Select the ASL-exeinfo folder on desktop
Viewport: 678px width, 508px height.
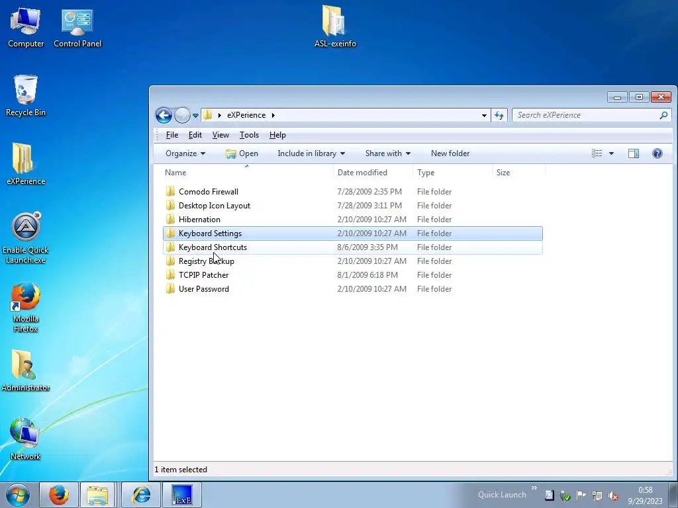tap(335, 26)
